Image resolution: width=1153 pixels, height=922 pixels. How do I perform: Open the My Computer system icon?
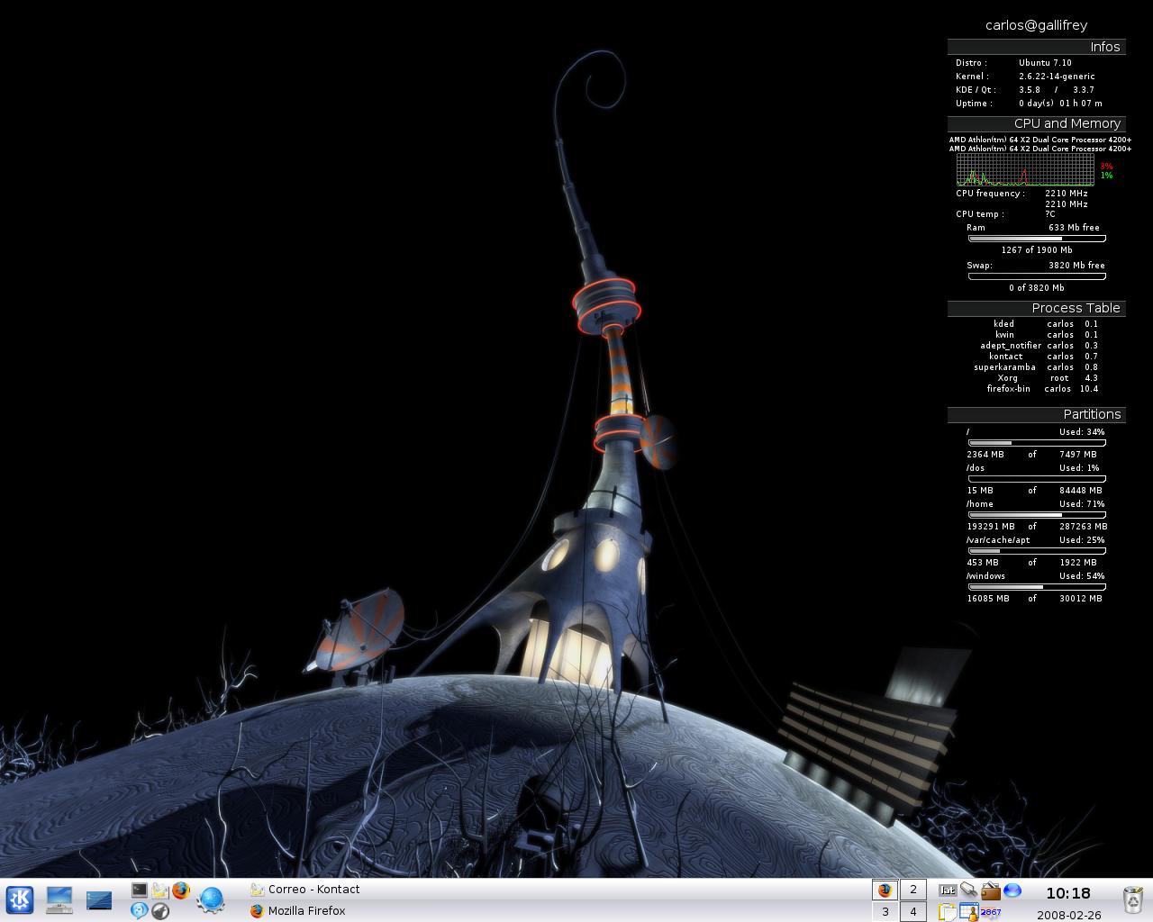[59, 899]
